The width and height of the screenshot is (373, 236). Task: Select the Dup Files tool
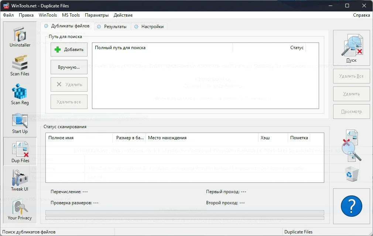[20, 152]
